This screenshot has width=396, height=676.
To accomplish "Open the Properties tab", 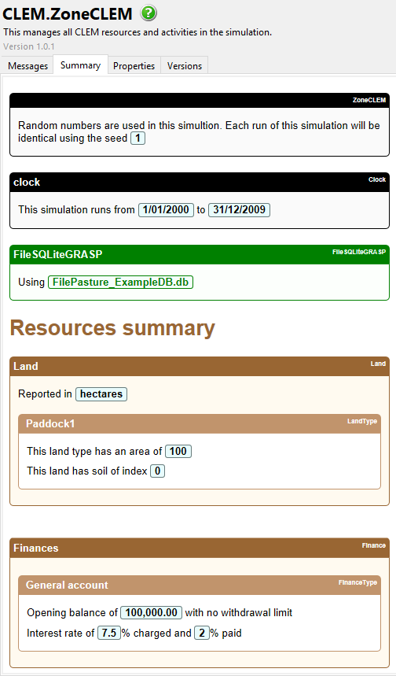I will point(134,65).
